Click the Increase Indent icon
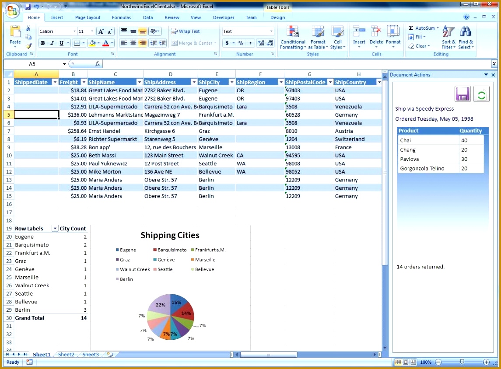The width and height of the screenshot is (501, 369). tap(163, 43)
